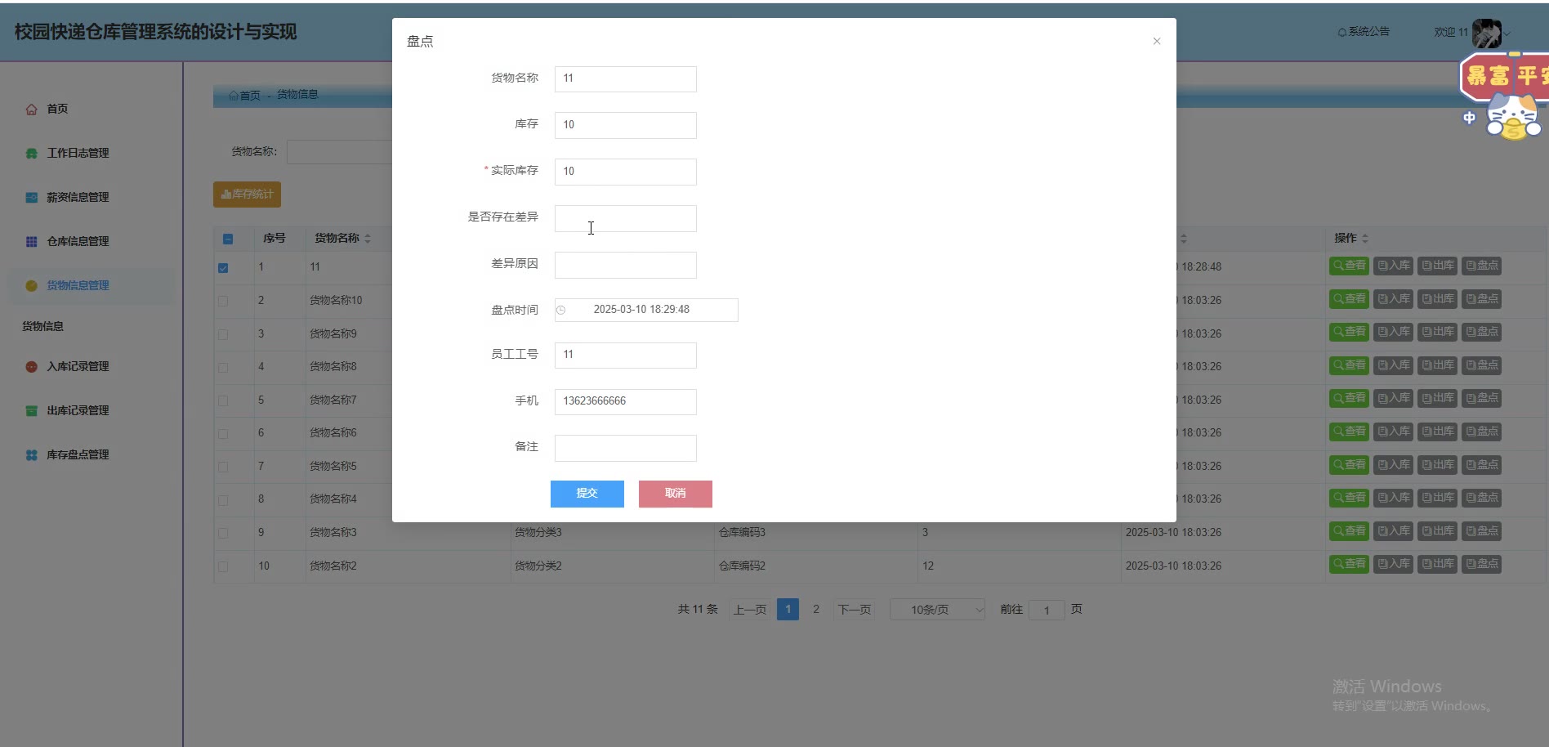Open 工作日志管理 menu

click(x=78, y=154)
